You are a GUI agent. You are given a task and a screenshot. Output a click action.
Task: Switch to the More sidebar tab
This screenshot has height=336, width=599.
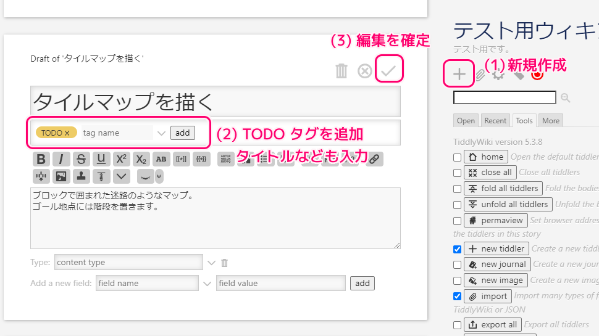pyautogui.click(x=550, y=120)
